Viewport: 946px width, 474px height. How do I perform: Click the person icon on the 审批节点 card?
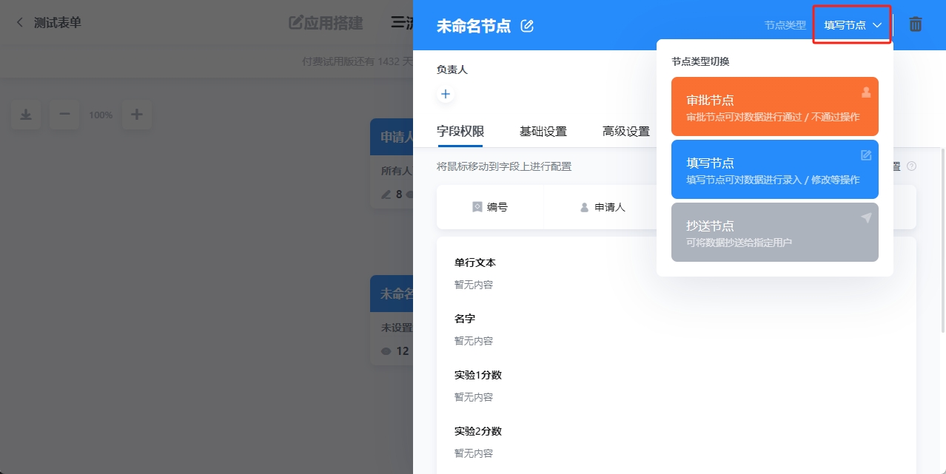[866, 92]
